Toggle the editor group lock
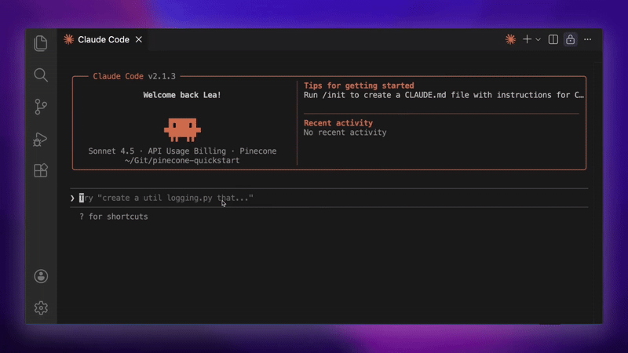The image size is (628, 353). (x=571, y=39)
